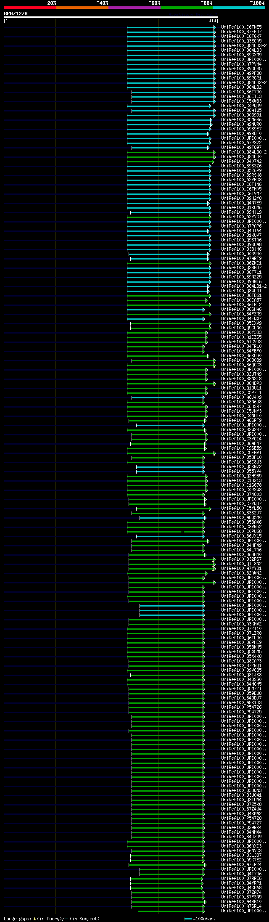269x922 pixels.
Task: Select label UniRef100_B8MDP3
Action: coord(241,383)
